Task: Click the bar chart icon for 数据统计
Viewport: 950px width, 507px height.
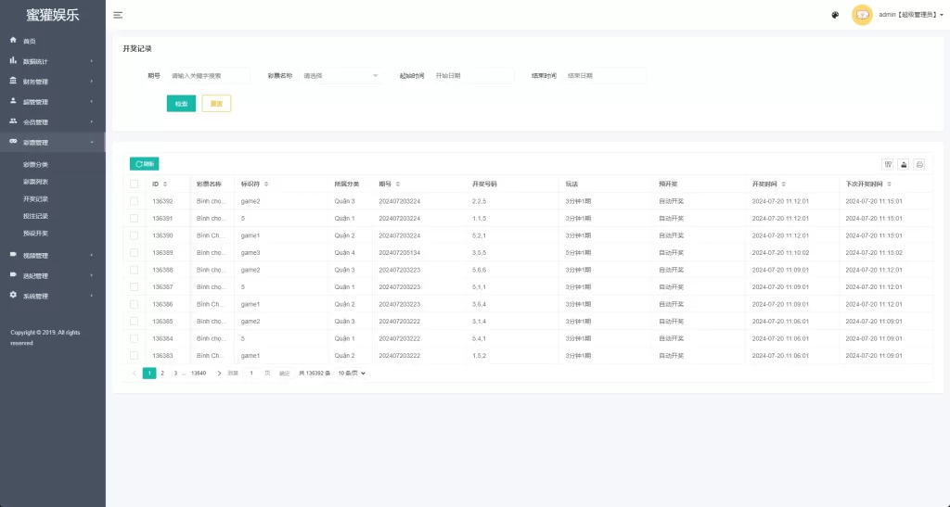Action: pyautogui.click(x=13, y=60)
